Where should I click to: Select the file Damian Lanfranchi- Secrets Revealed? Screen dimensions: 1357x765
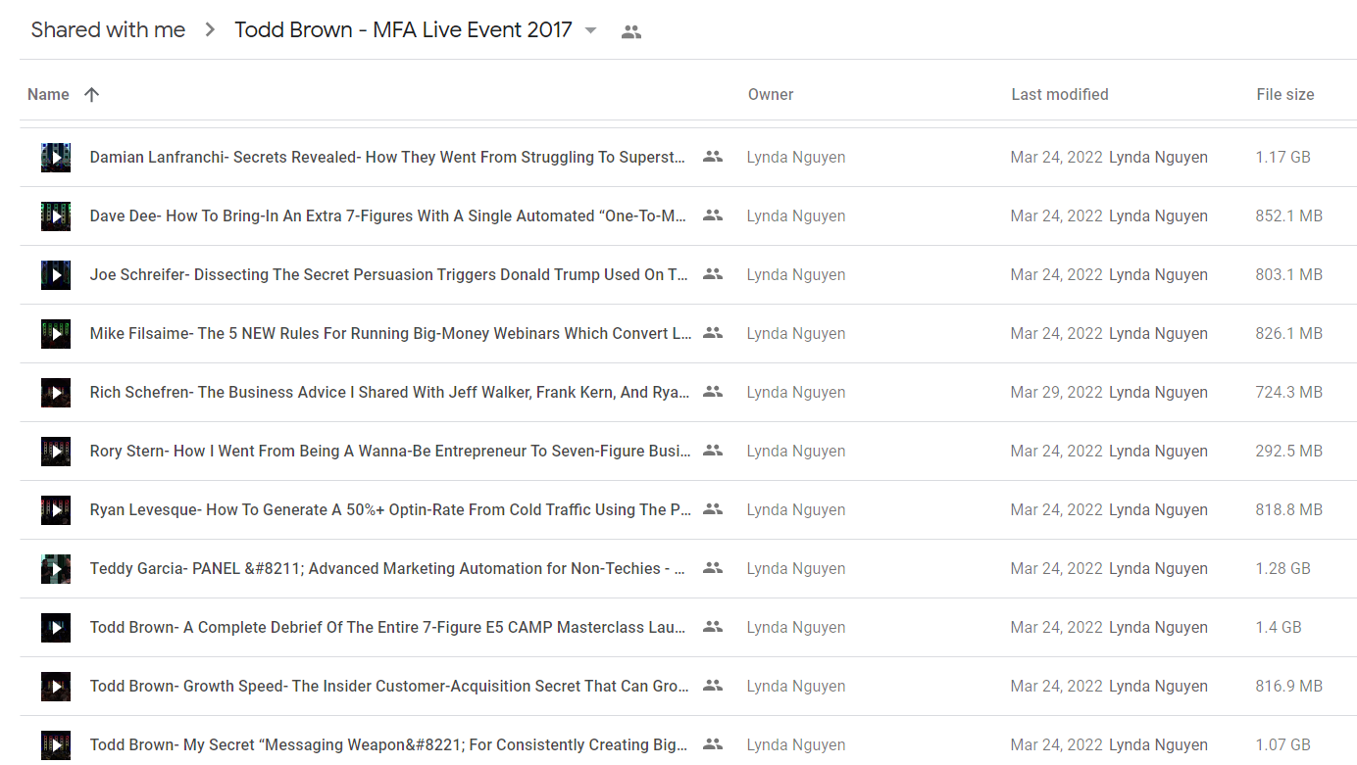click(387, 157)
